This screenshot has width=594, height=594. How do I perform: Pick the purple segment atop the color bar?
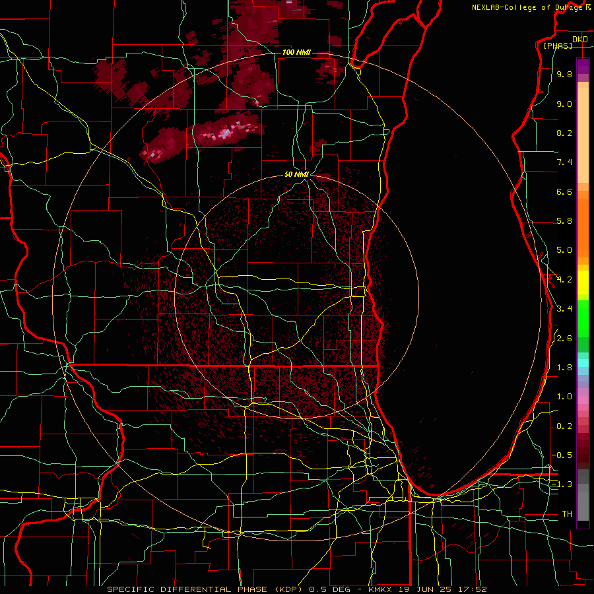coord(583,66)
